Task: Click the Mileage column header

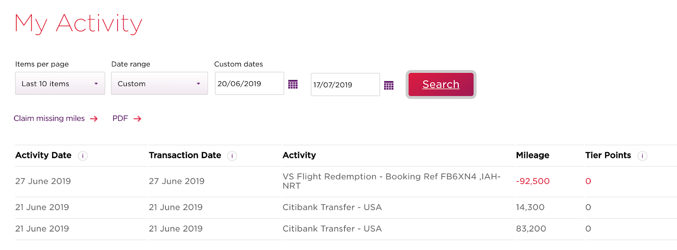Action: pyautogui.click(x=532, y=155)
